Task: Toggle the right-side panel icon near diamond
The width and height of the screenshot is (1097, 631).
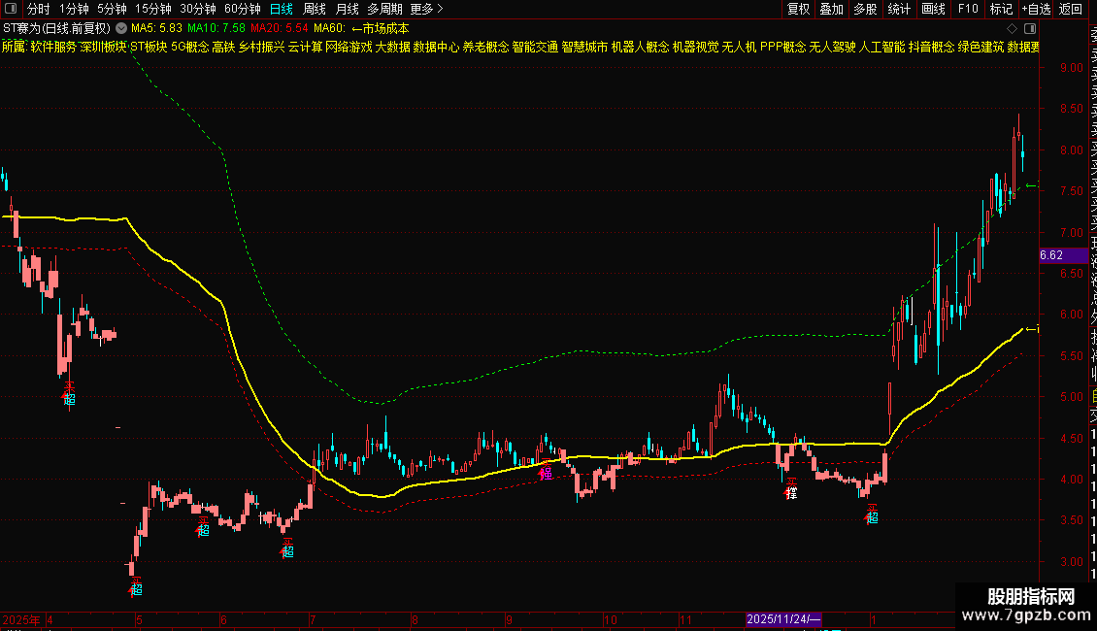Action: pyautogui.click(x=1030, y=29)
